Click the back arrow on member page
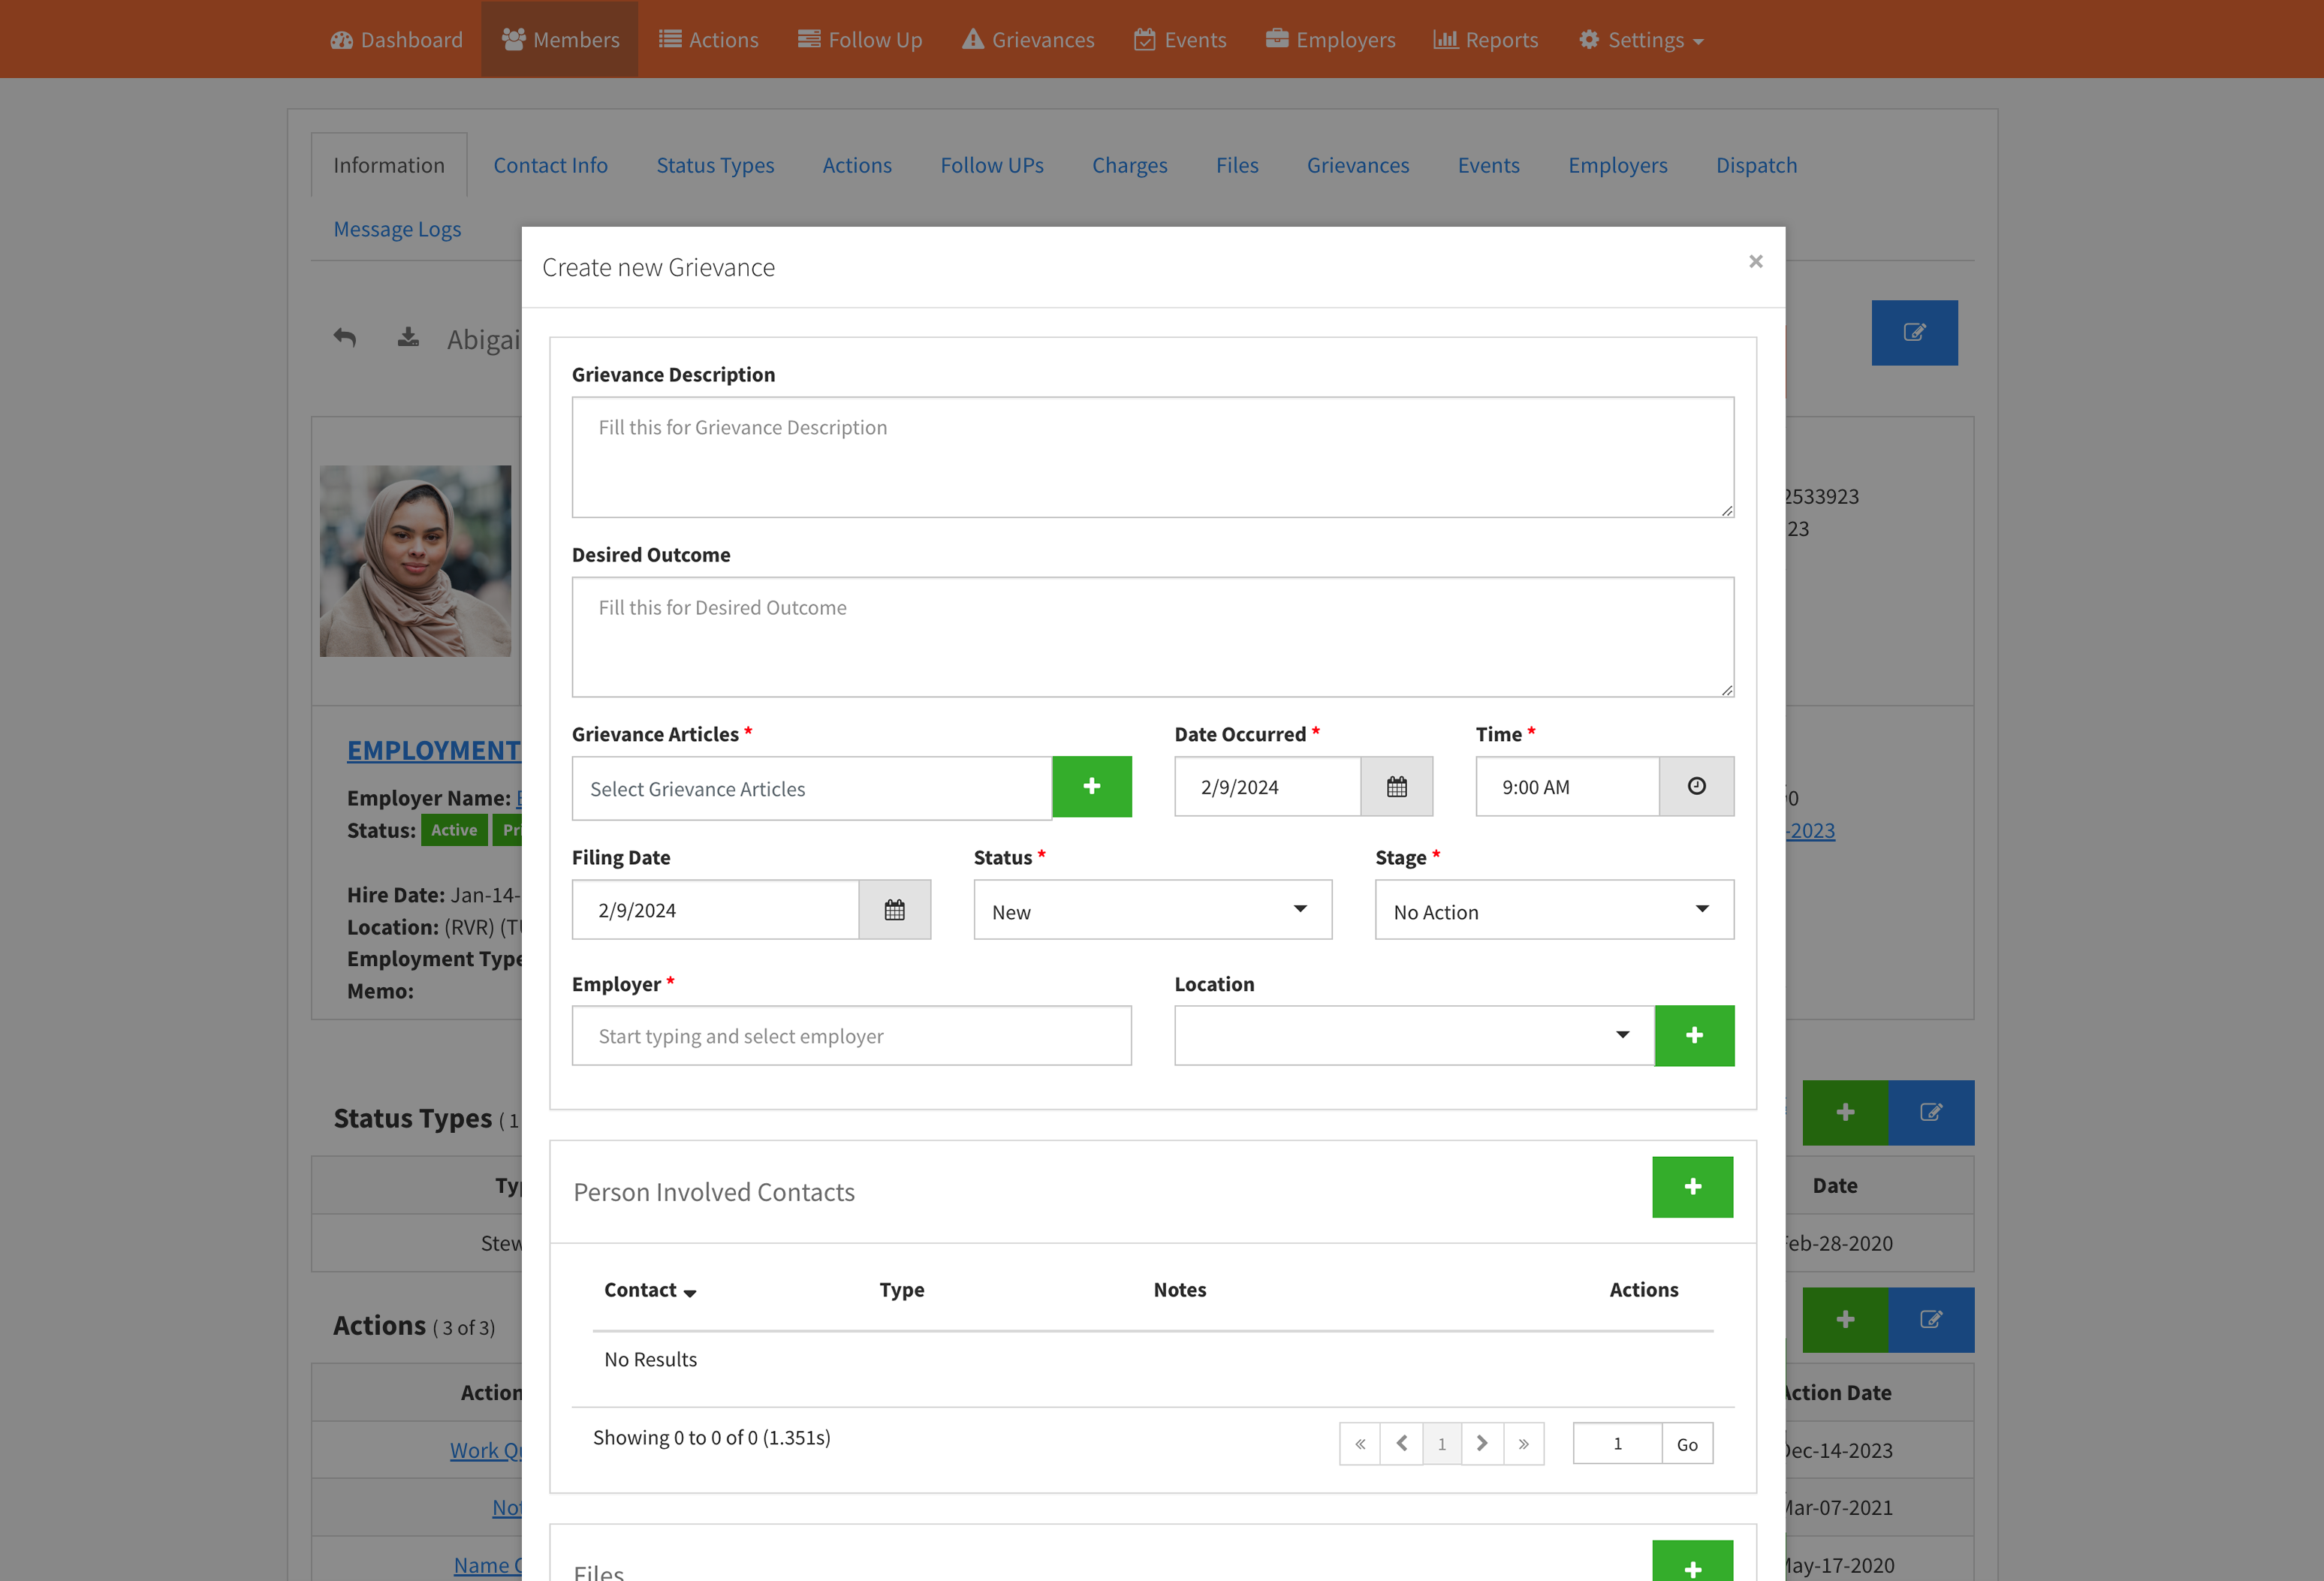 coord(345,337)
